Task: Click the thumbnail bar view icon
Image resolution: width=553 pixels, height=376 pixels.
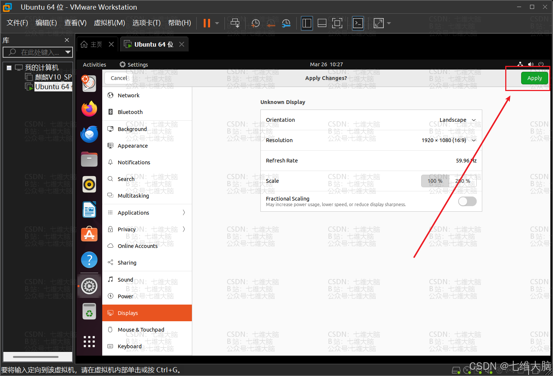Action: point(322,23)
